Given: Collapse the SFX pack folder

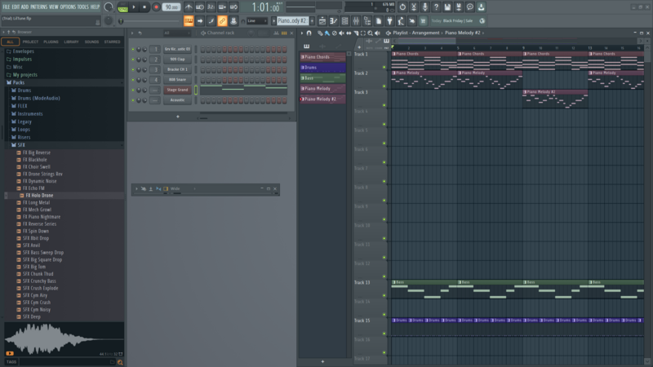Looking at the screenshot, I should tap(21, 144).
